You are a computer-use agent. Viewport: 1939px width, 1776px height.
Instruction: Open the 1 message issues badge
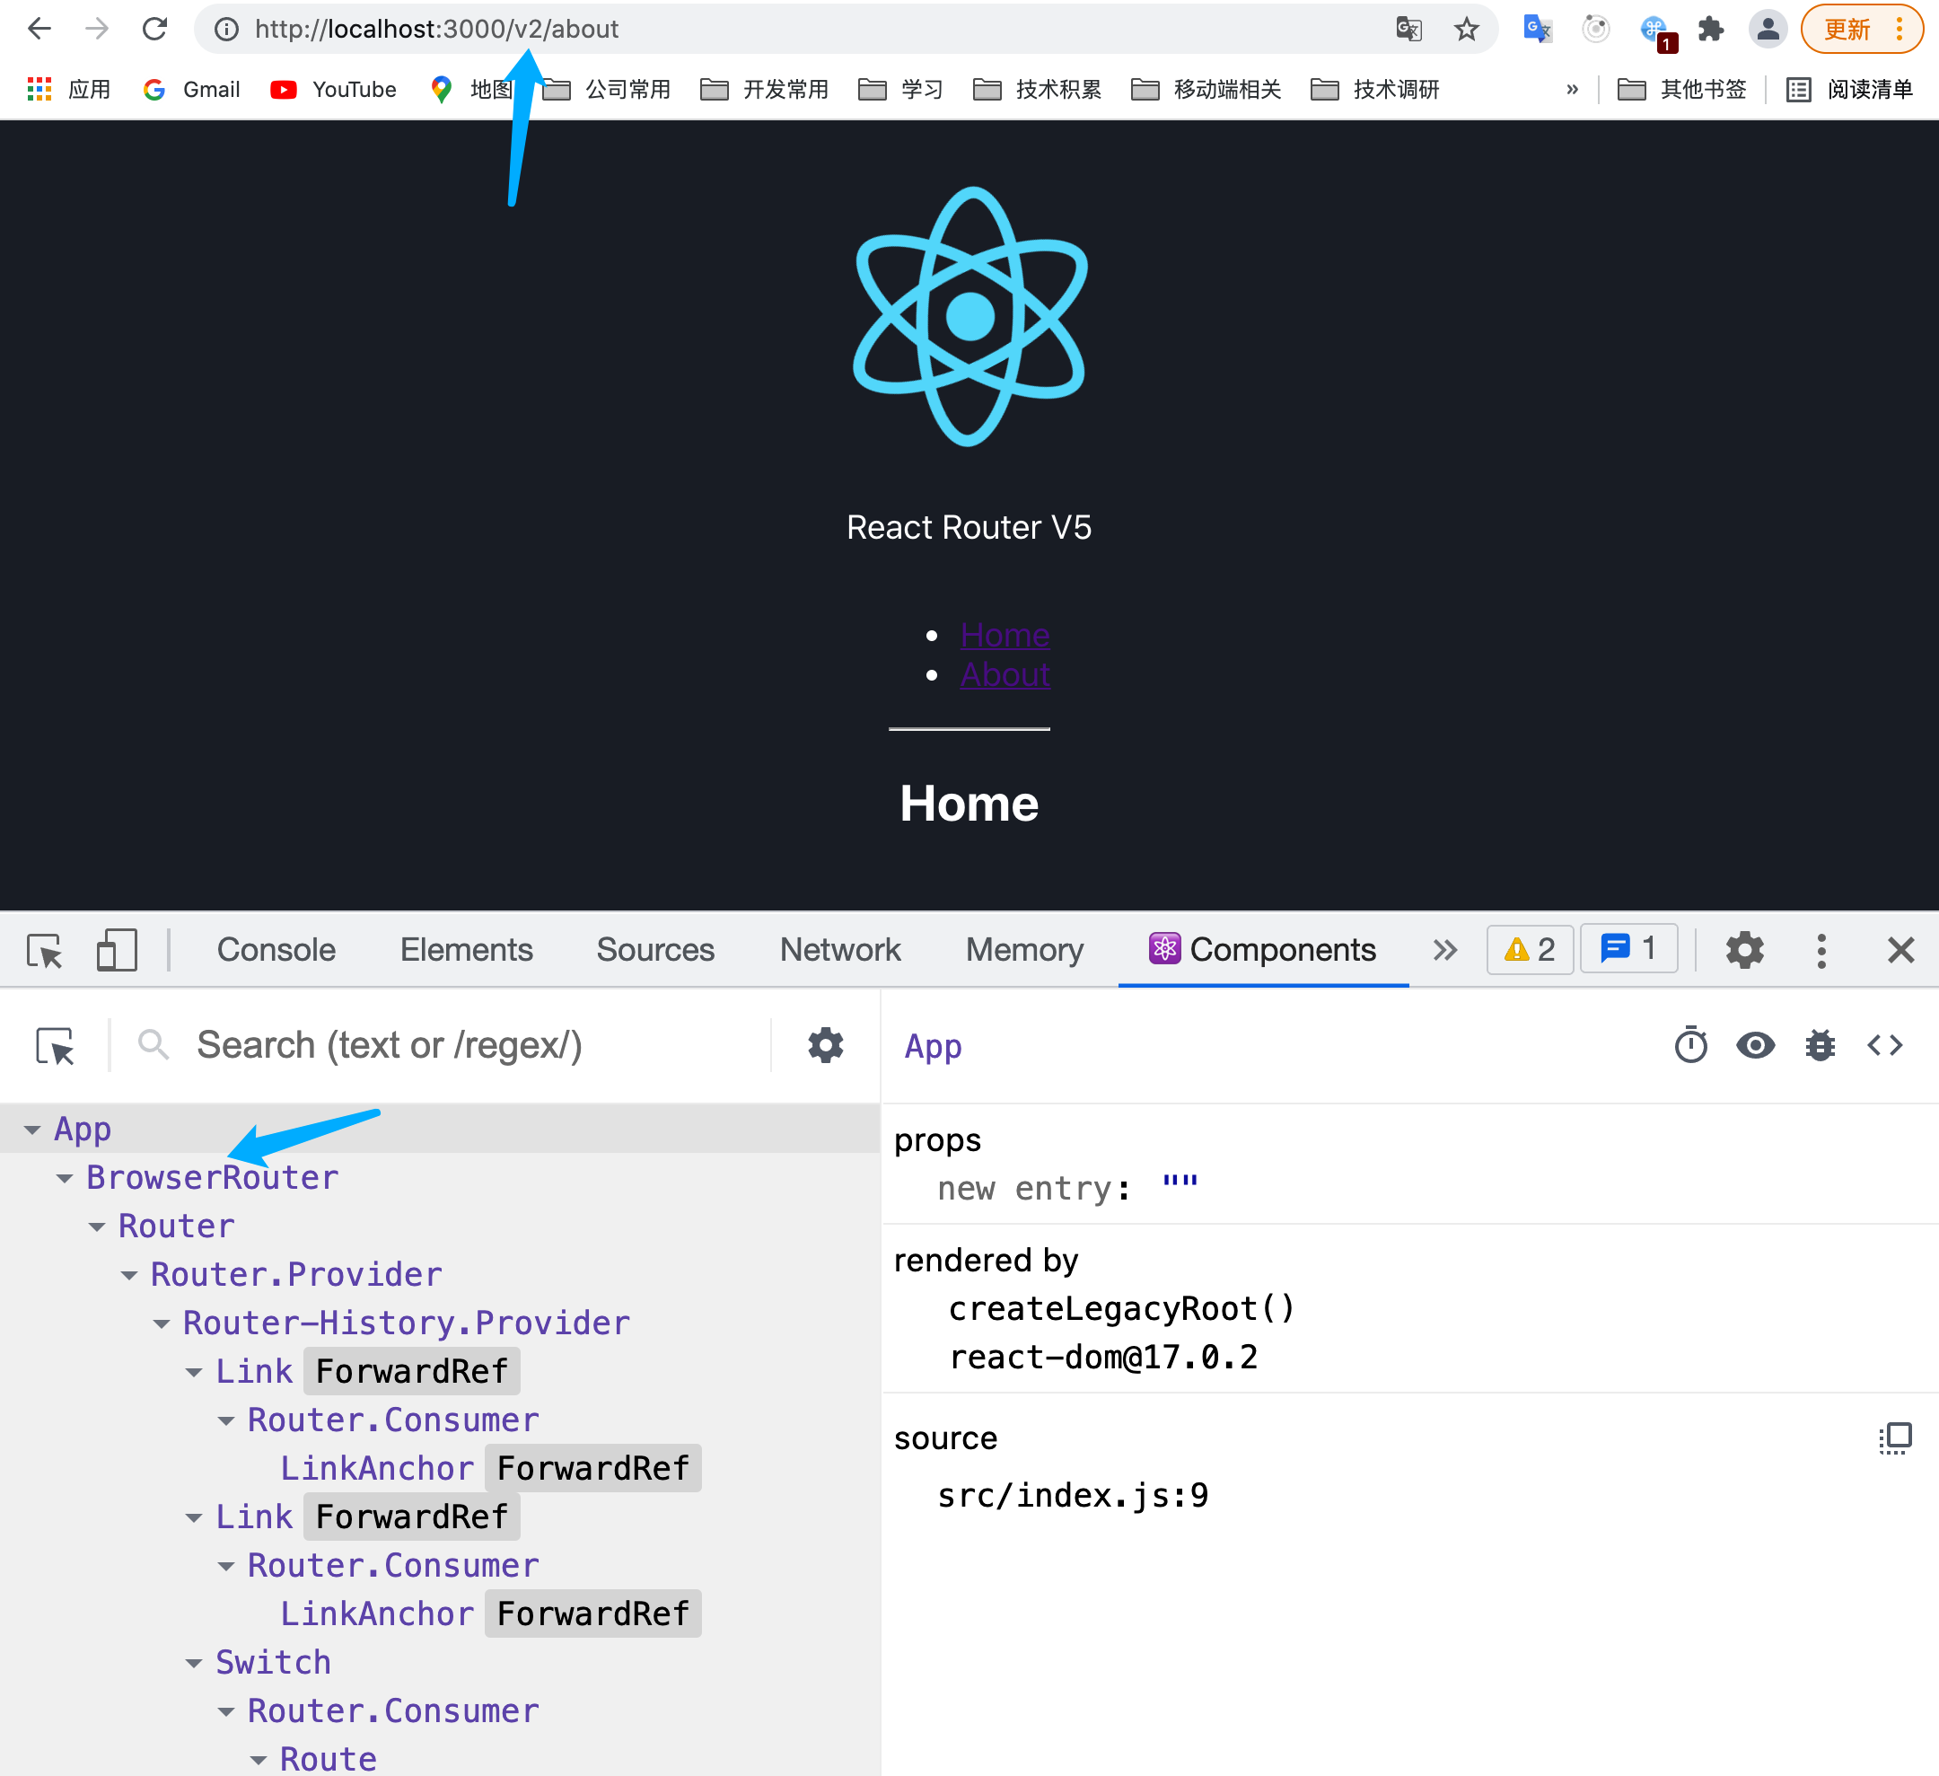coord(1628,949)
